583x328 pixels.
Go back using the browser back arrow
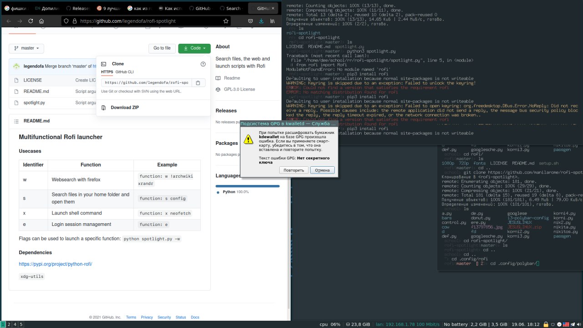[x=8, y=21]
